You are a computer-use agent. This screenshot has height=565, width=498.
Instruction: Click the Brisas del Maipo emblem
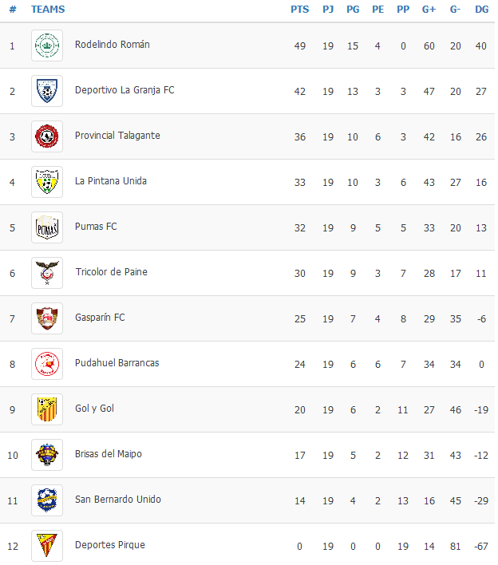click(x=47, y=455)
